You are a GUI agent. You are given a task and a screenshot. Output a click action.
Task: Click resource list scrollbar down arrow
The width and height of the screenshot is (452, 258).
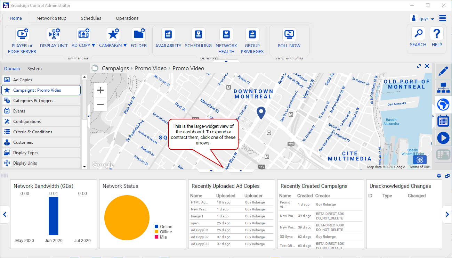84,167
